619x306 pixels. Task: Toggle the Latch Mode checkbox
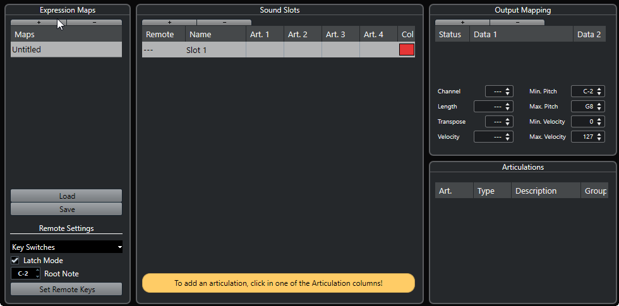15,261
